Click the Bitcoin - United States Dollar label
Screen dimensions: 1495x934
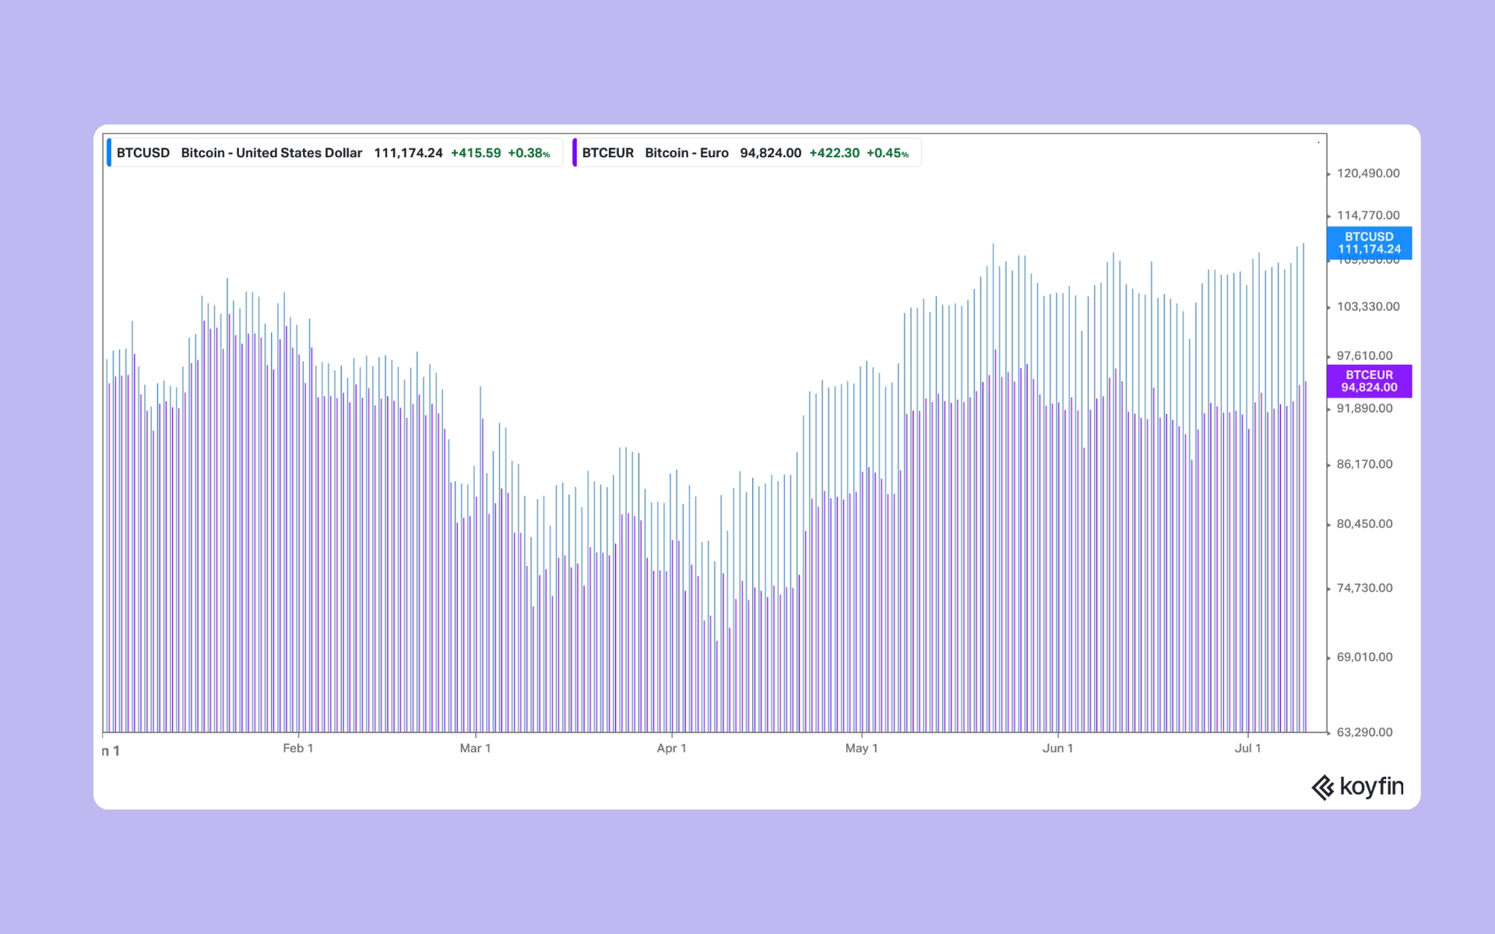pos(271,153)
